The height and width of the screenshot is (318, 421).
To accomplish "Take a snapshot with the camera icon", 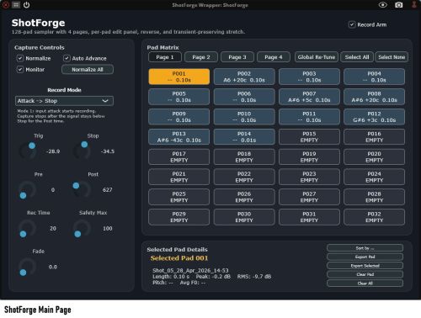I will (398, 5).
